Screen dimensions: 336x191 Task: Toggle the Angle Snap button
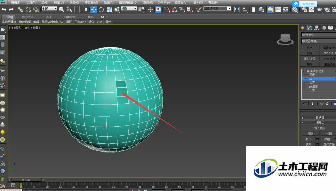(x=175, y=9)
